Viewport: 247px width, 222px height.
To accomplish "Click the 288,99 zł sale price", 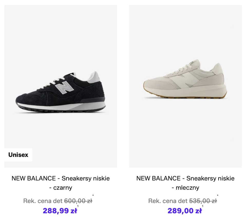I will click(x=60, y=211).
